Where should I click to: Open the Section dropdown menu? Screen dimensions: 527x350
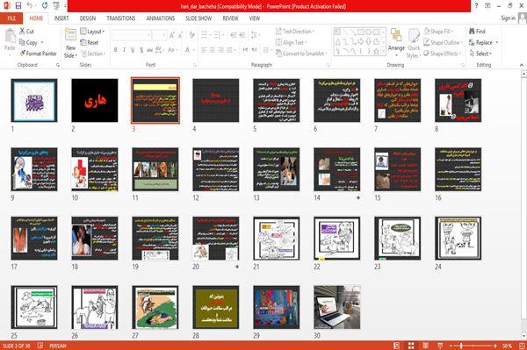93,54
